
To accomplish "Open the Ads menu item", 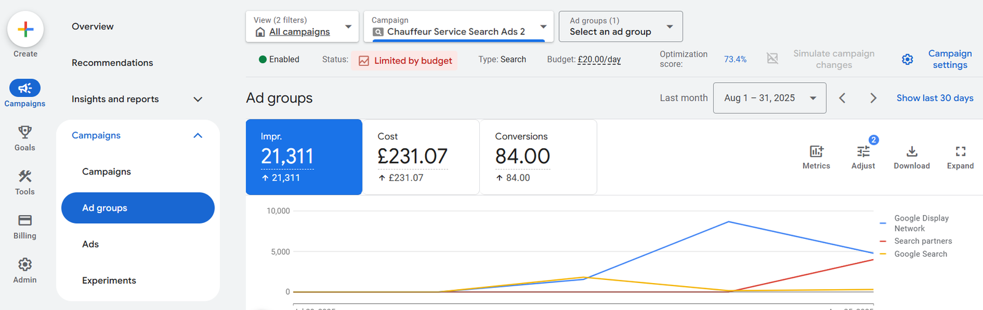I will pos(90,244).
